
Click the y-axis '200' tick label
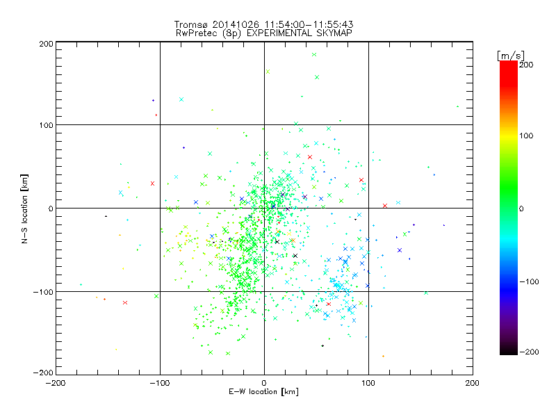click(x=46, y=44)
